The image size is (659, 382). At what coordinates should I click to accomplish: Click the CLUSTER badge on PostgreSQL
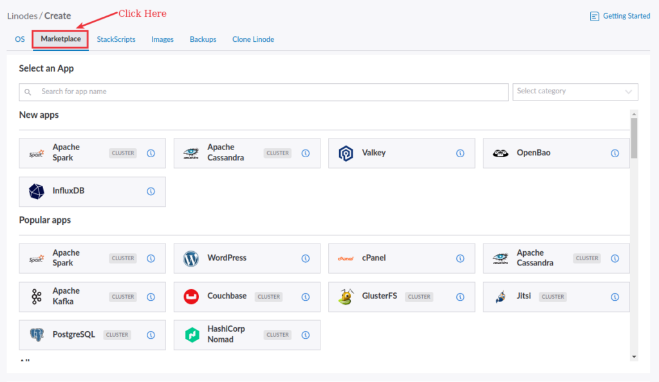[x=117, y=335]
